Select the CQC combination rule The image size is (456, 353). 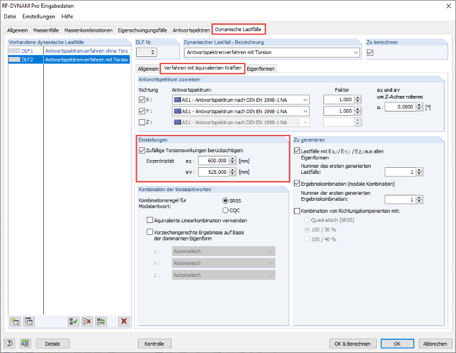[226, 210]
